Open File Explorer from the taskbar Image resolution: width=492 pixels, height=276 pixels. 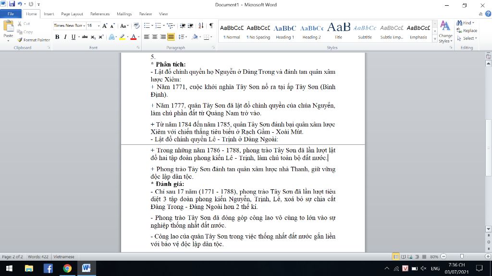[29, 268]
